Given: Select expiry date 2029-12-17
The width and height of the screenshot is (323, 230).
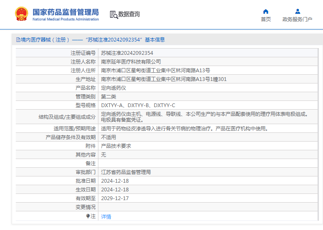Looking at the screenshot, I should click(x=115, y=198).
